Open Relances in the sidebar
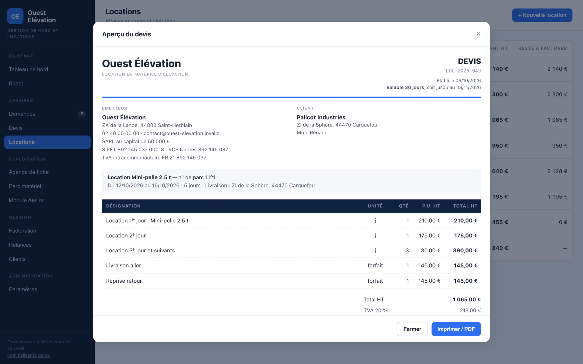The height and width of the screenshot is (364, 583). [x=47, y=245]
